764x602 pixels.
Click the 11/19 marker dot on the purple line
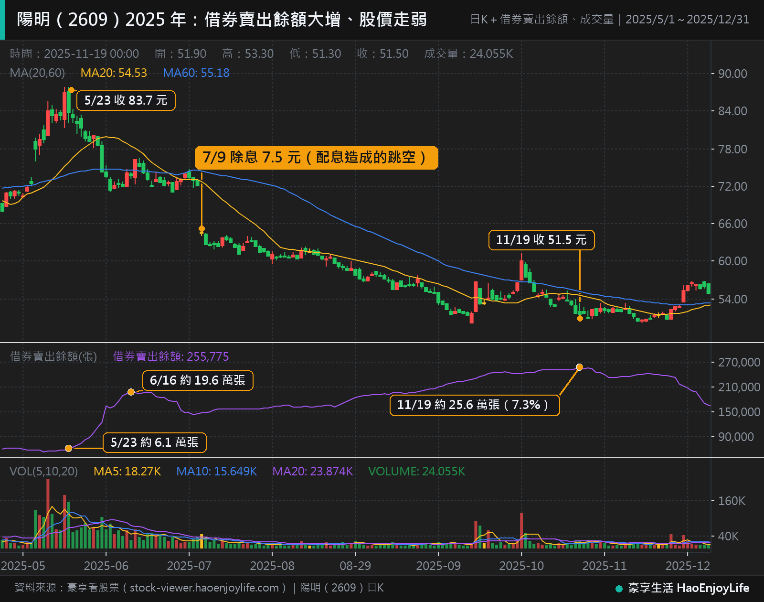[x=579, y=367]
